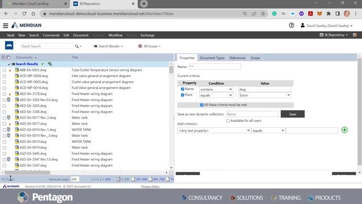Click the dynamic collection Name field
The width and height of the screenshot is (362, 204).
252,114
